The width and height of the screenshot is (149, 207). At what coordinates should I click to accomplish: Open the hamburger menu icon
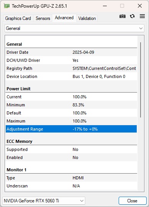click(142, 16)
